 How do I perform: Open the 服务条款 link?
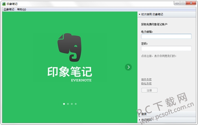(147, 79)
